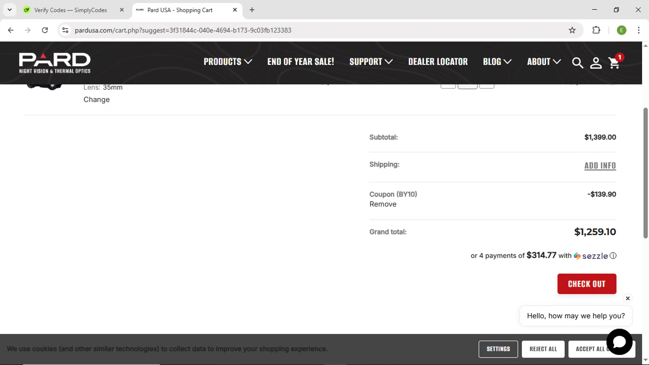Reload the page
Viewport: 649px width, 365px height.
coord(45,30)
